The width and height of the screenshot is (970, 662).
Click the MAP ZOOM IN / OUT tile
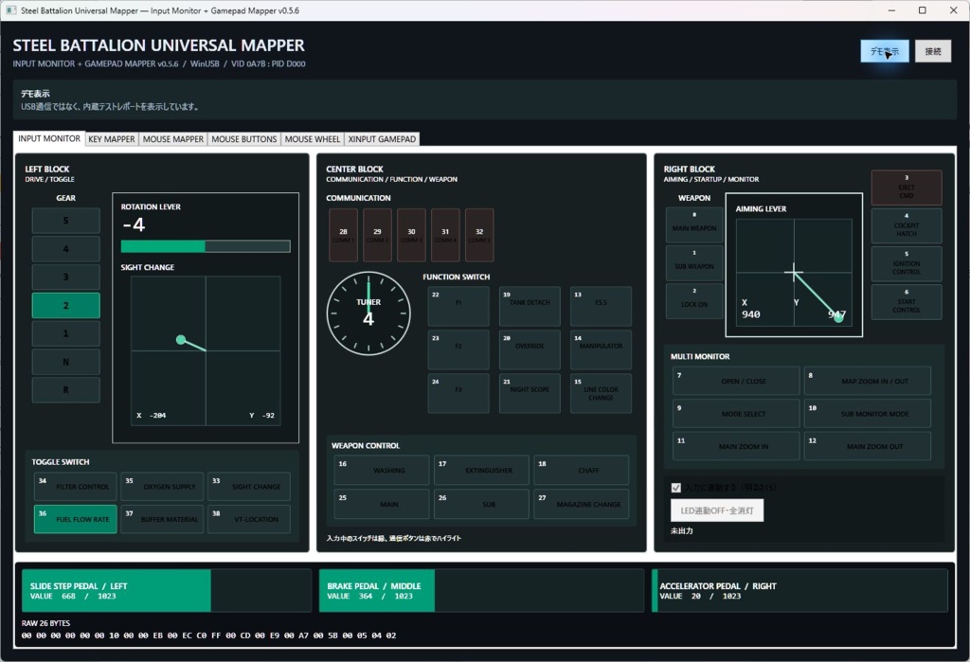pyautogui.click(x=868, y=381)
